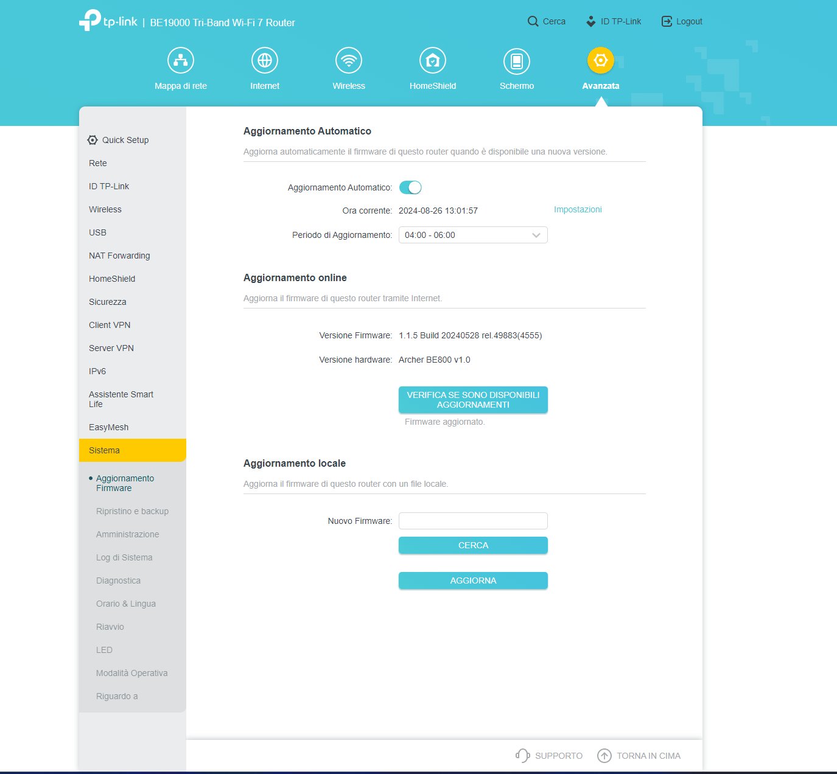Open Sicurezza in the sidebar
The width and height of the screenshot is (837, 774).
108,302
